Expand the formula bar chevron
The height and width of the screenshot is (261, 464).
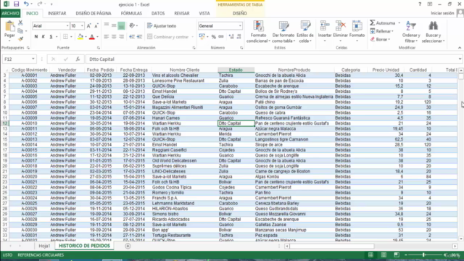[460, 59]
